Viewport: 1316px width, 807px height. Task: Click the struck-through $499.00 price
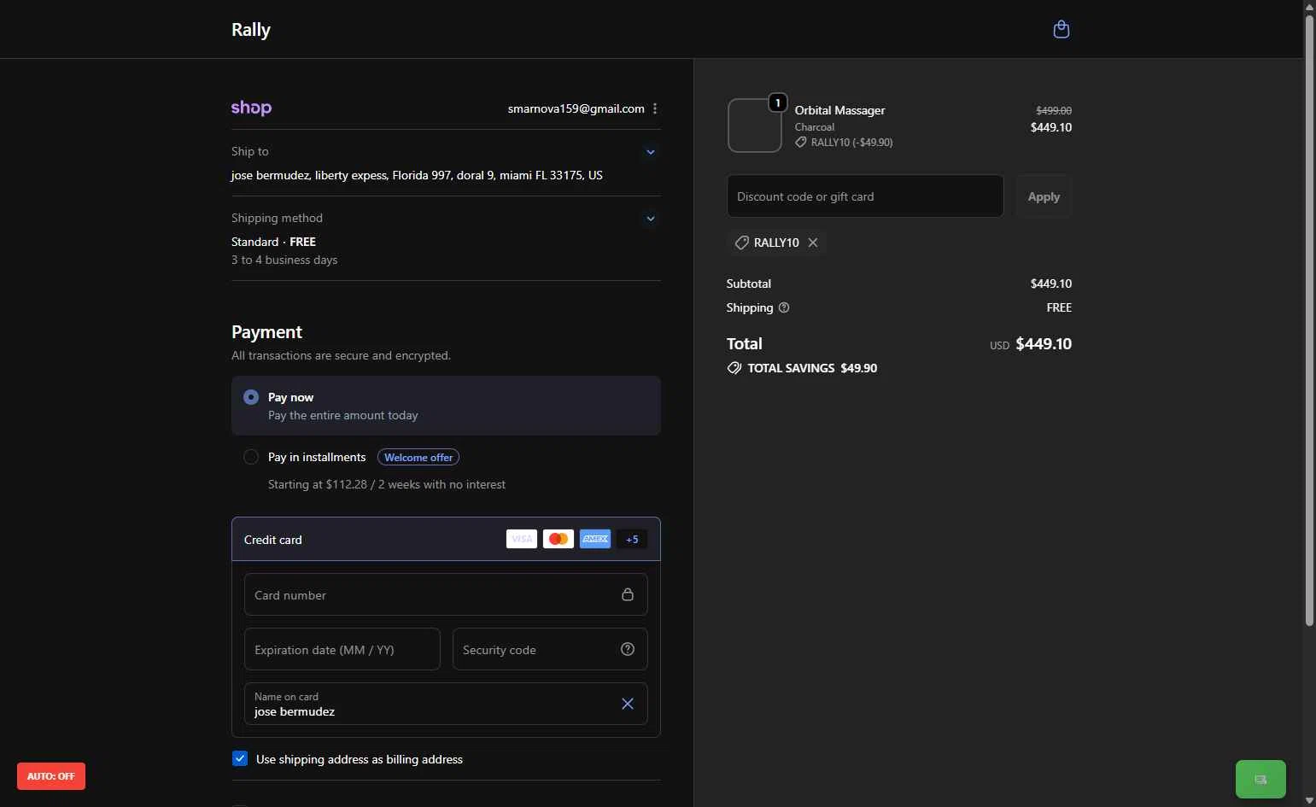click(1054, 110)
